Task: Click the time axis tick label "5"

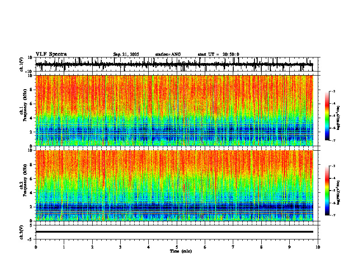Action: (x=177, y=247)
